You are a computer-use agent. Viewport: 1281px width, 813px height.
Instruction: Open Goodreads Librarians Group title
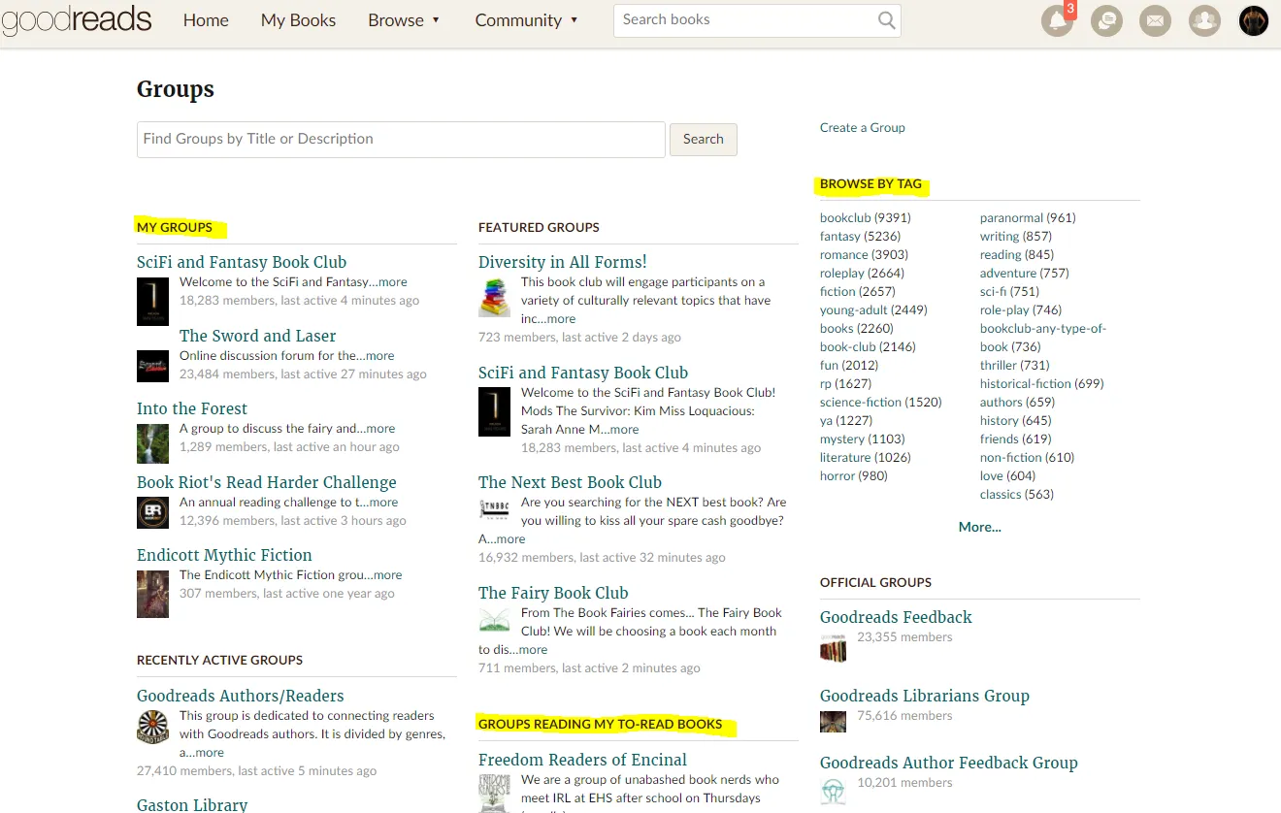click(x=925, y=696)
